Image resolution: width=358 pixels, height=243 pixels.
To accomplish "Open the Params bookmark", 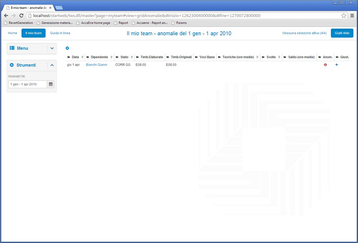I will (x=179, y=23).
